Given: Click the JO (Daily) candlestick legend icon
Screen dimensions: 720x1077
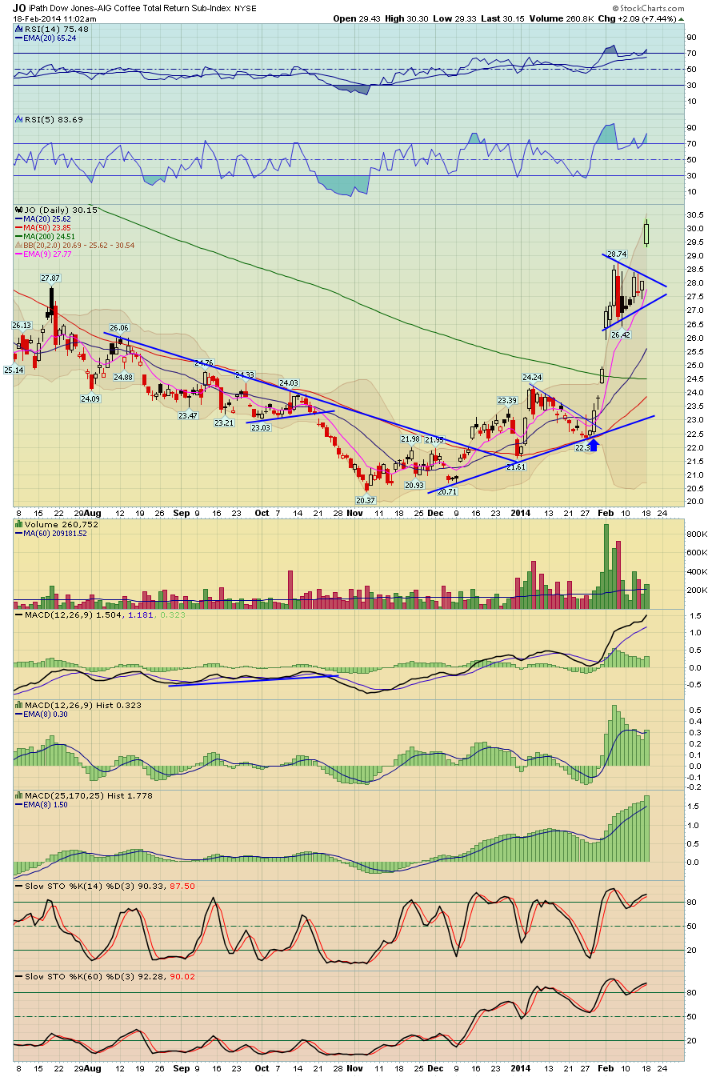Looking at the screenshot, I should [x=19, y=210].
